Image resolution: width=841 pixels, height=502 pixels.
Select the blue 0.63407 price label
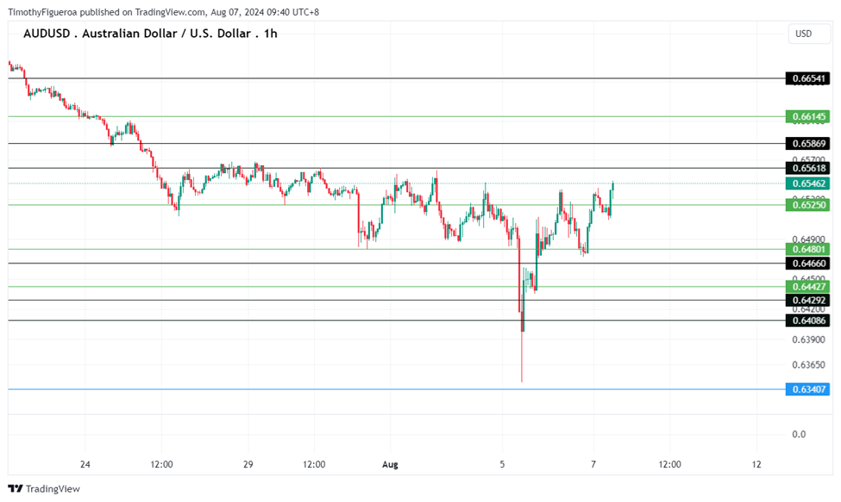point(808,389)
